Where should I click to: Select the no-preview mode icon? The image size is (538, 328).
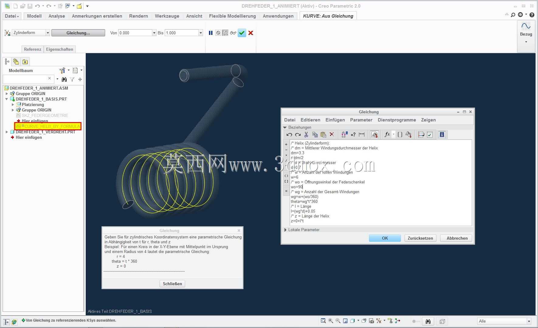click(x=218, y=33)
